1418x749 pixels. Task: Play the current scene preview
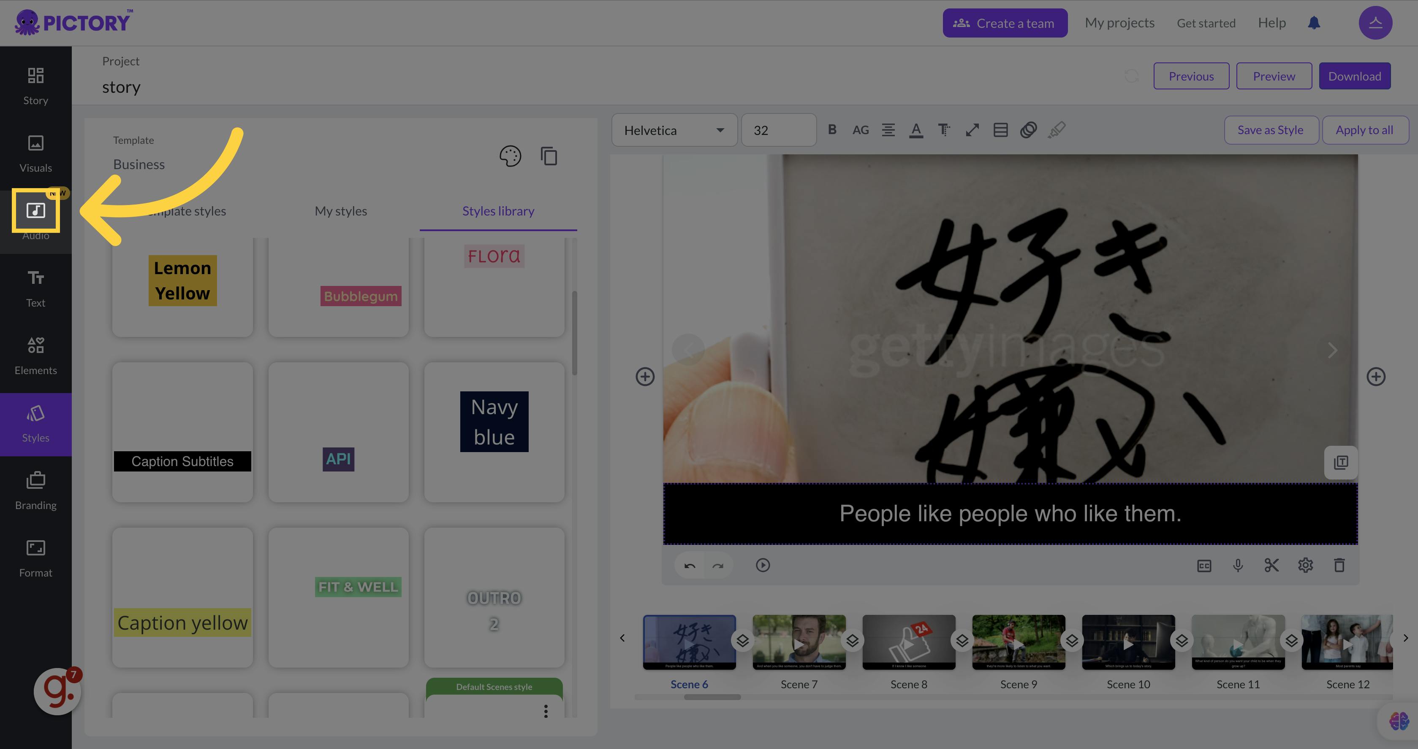point(763,565)
